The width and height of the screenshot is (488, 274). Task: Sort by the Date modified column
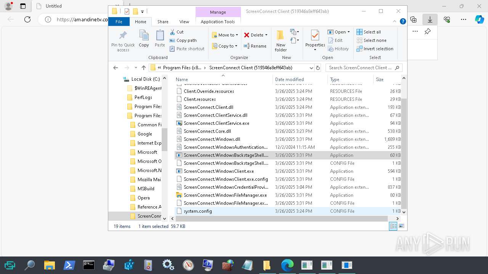click(300, 80)
